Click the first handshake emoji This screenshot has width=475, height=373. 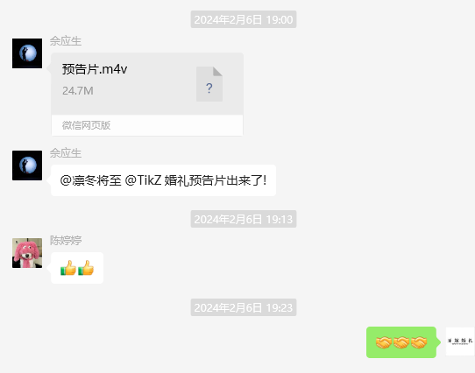point(384,342)
